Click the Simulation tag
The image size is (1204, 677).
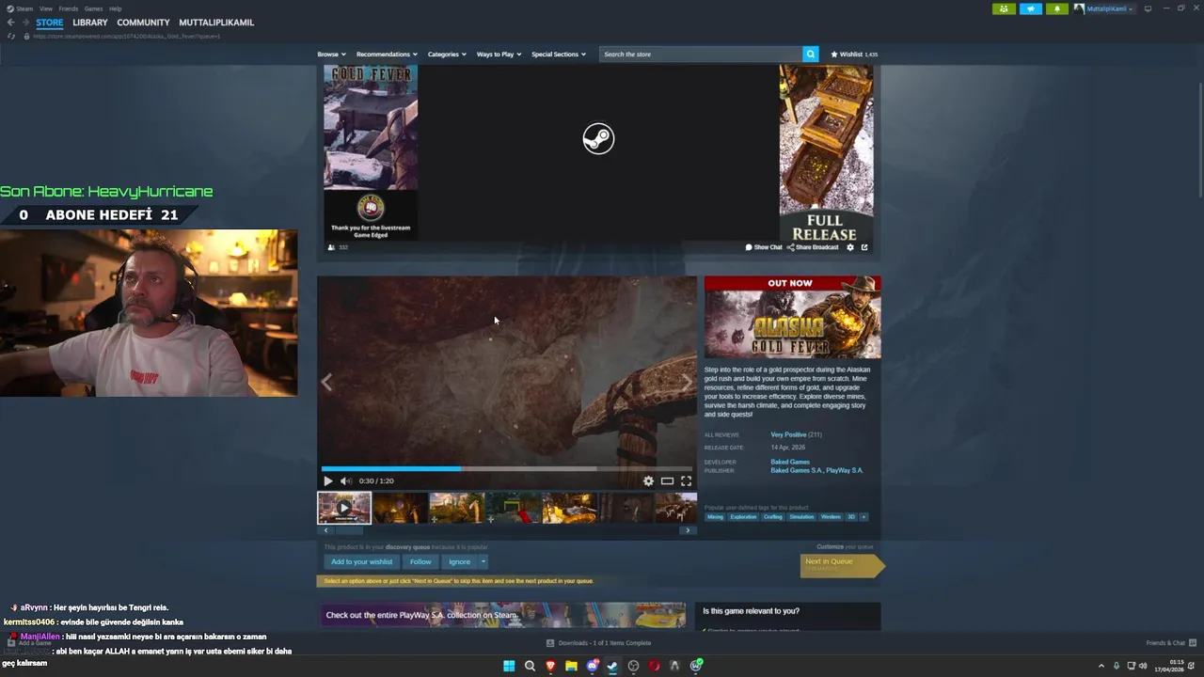click(801, 516)
